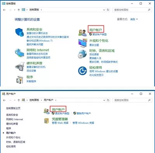Expand address history dropdown in 控制面板 window
The height and width of the screenshot is (153, 155).
coord(104,10)
